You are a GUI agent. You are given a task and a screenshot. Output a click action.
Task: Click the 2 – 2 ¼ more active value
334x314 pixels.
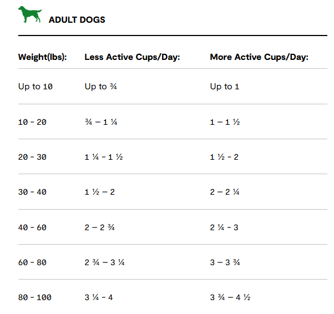pos(225,192)
